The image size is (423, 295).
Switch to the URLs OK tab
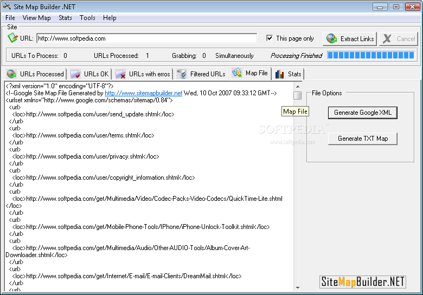(x=89, y=74)
